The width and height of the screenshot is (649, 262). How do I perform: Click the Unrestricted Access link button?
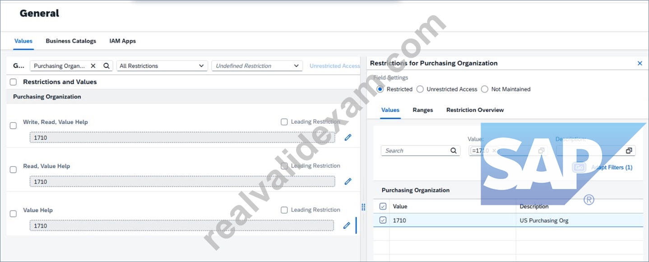(x=334, y=66)
